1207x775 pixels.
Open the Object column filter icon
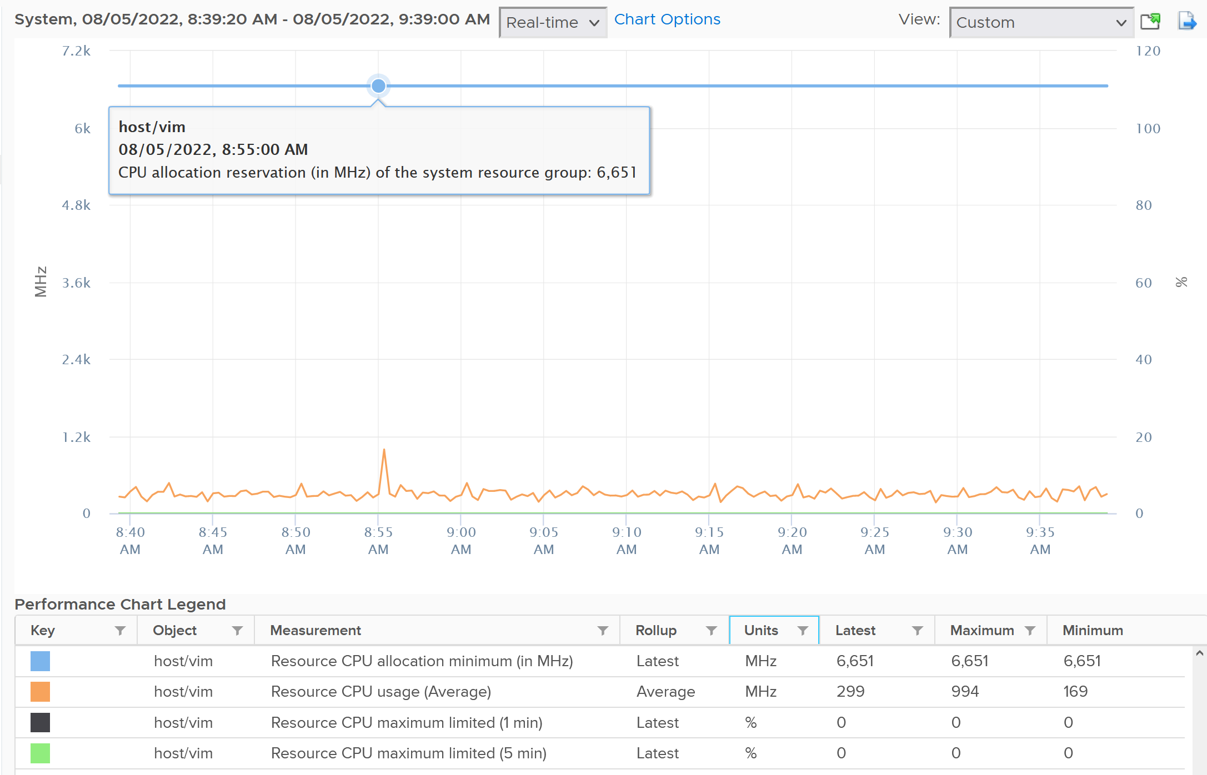pos(237,631)
